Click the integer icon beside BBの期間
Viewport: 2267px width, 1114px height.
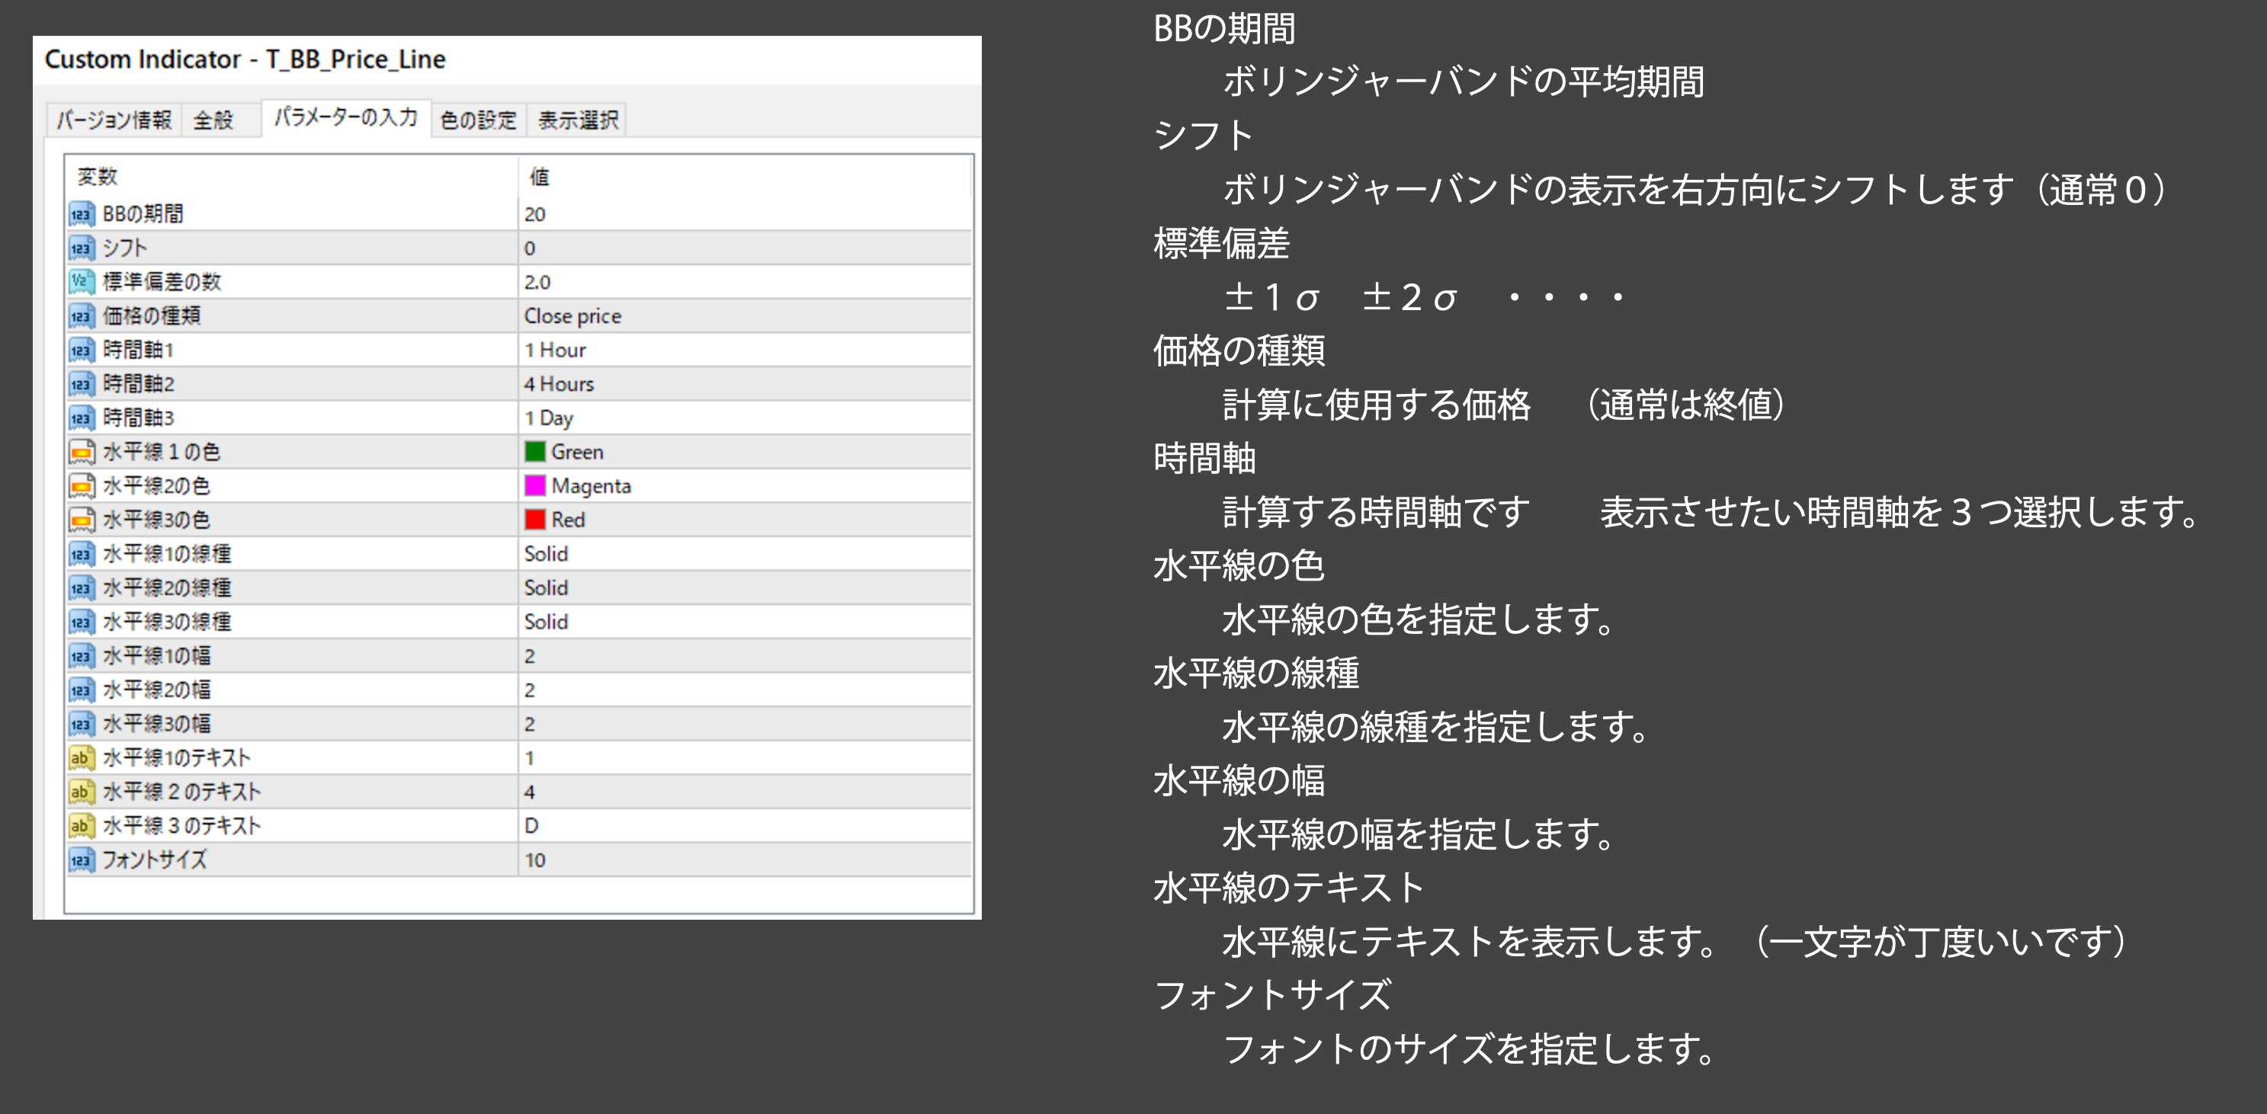click(x=81, y=214)
